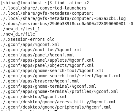The image size is (138, 111).
Task: Click the gnome/accessibility/%gconf.xml line
Action: [x=58, y=102]
